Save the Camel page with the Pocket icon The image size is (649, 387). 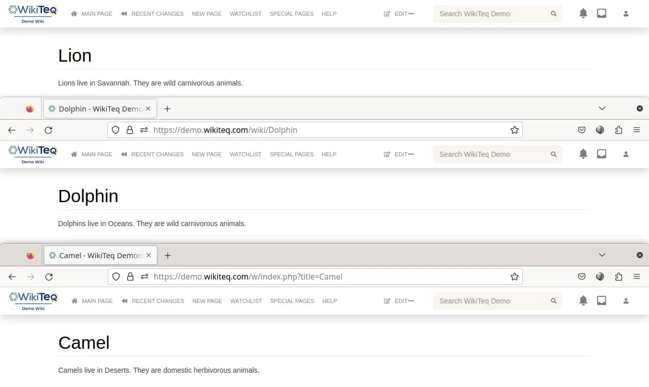tap(581, 277)
